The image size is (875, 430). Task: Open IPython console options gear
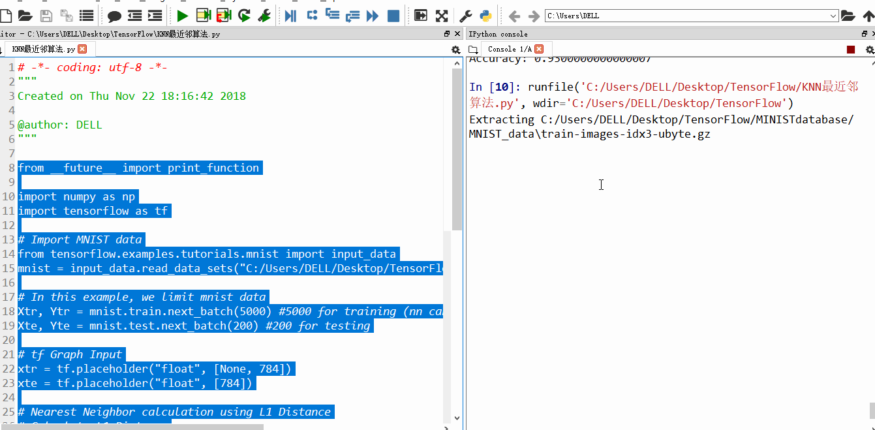tap(869, 50)
